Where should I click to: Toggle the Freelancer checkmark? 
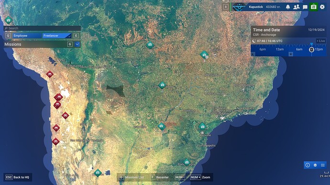pos(69,36)
